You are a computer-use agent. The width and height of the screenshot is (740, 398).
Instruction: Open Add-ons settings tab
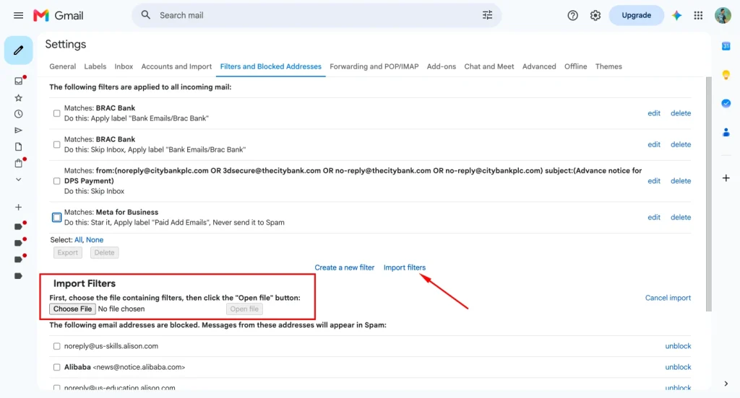442,66
